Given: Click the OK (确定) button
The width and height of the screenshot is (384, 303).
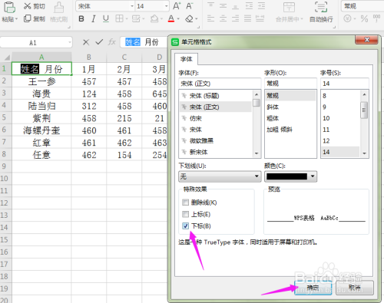Looking at the screenshot, I should point(313,288).
